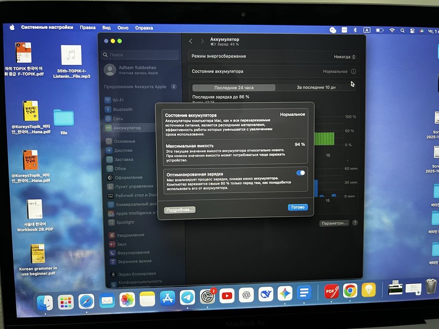
Task: Click the Подробнее… button
Action: click(180, 210)
